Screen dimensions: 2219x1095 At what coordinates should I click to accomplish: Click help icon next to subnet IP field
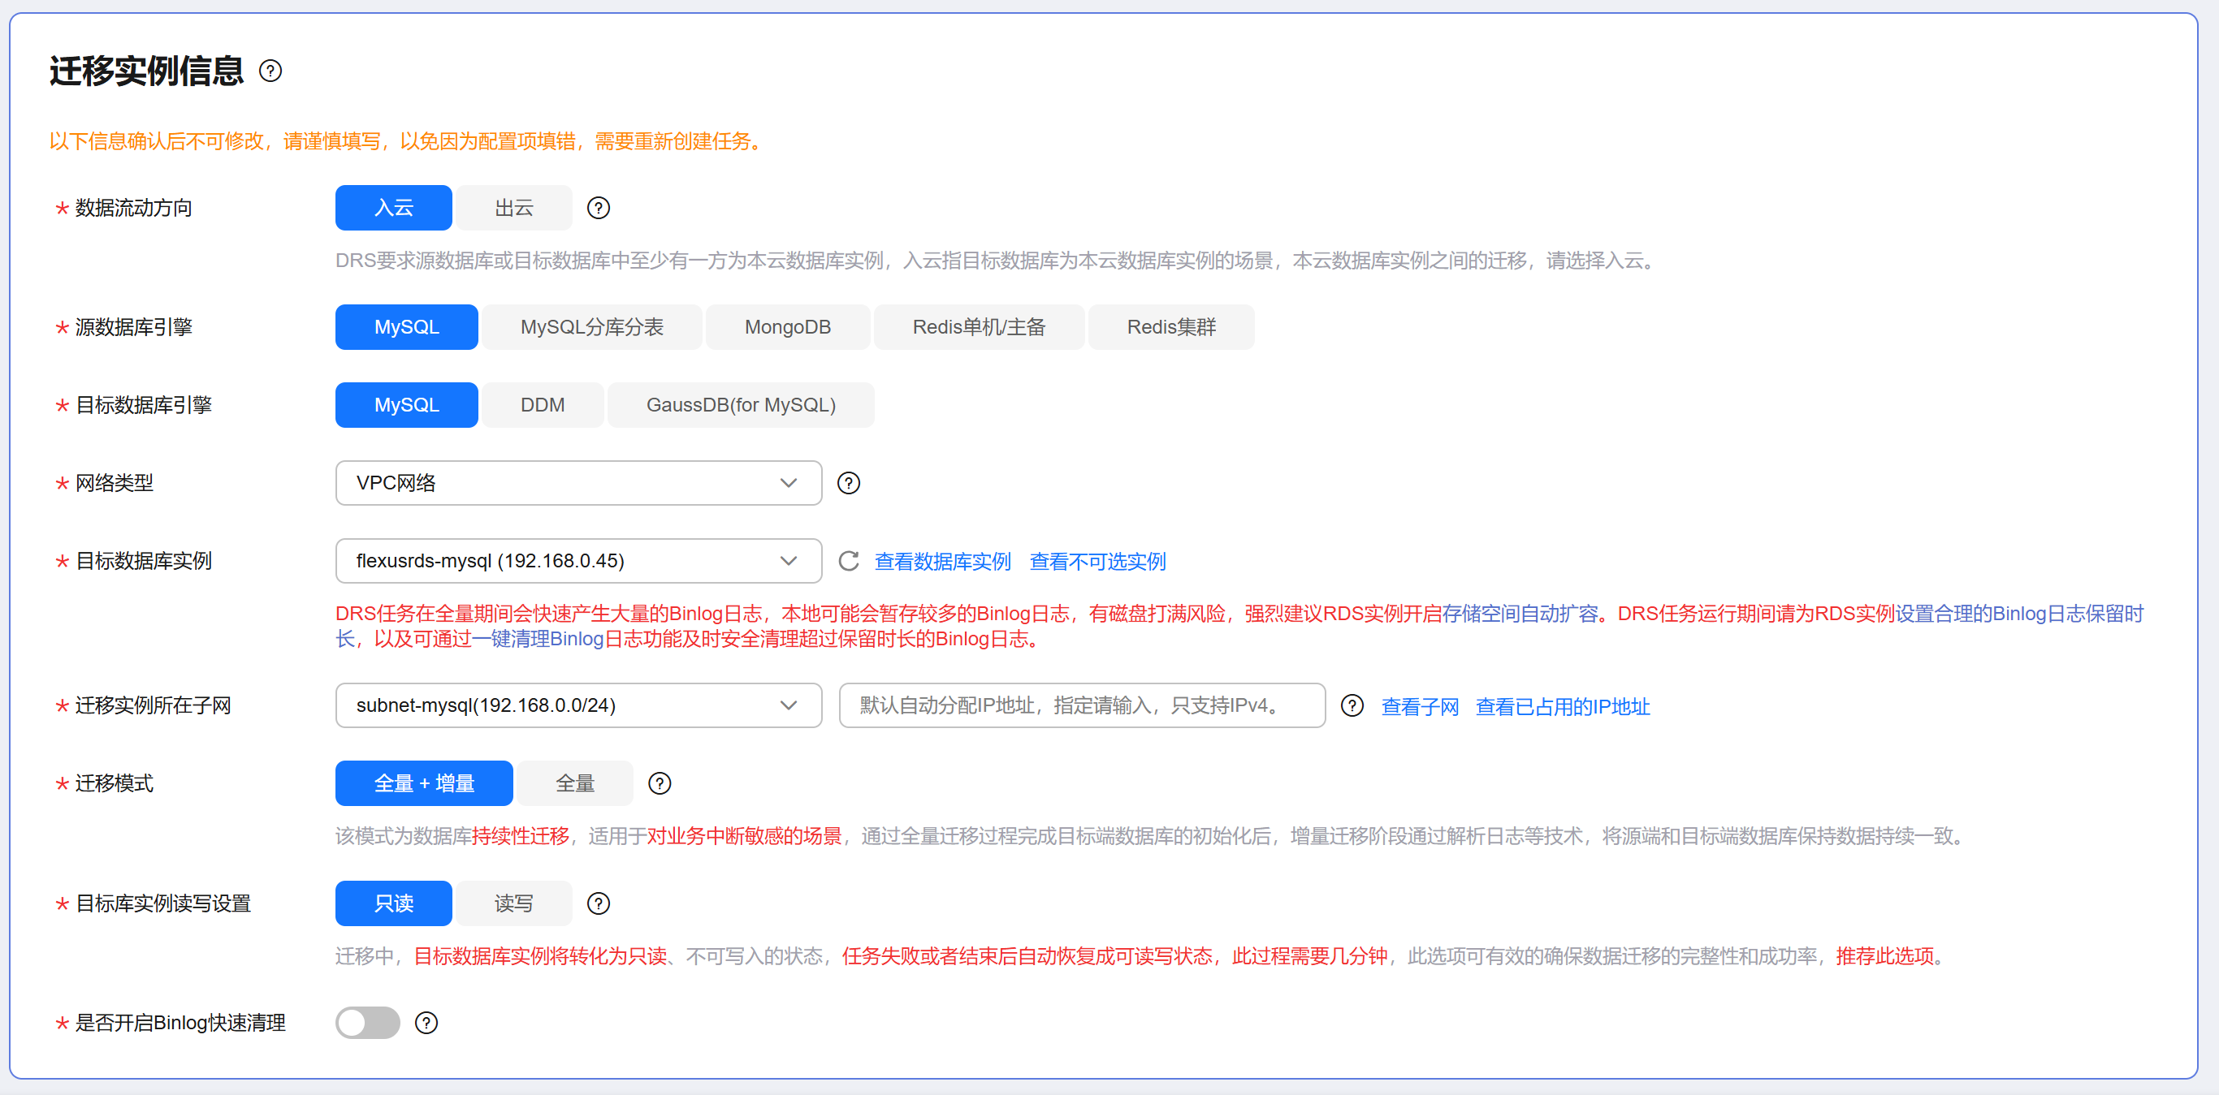pyautogui.click(x=1352, y=706)
